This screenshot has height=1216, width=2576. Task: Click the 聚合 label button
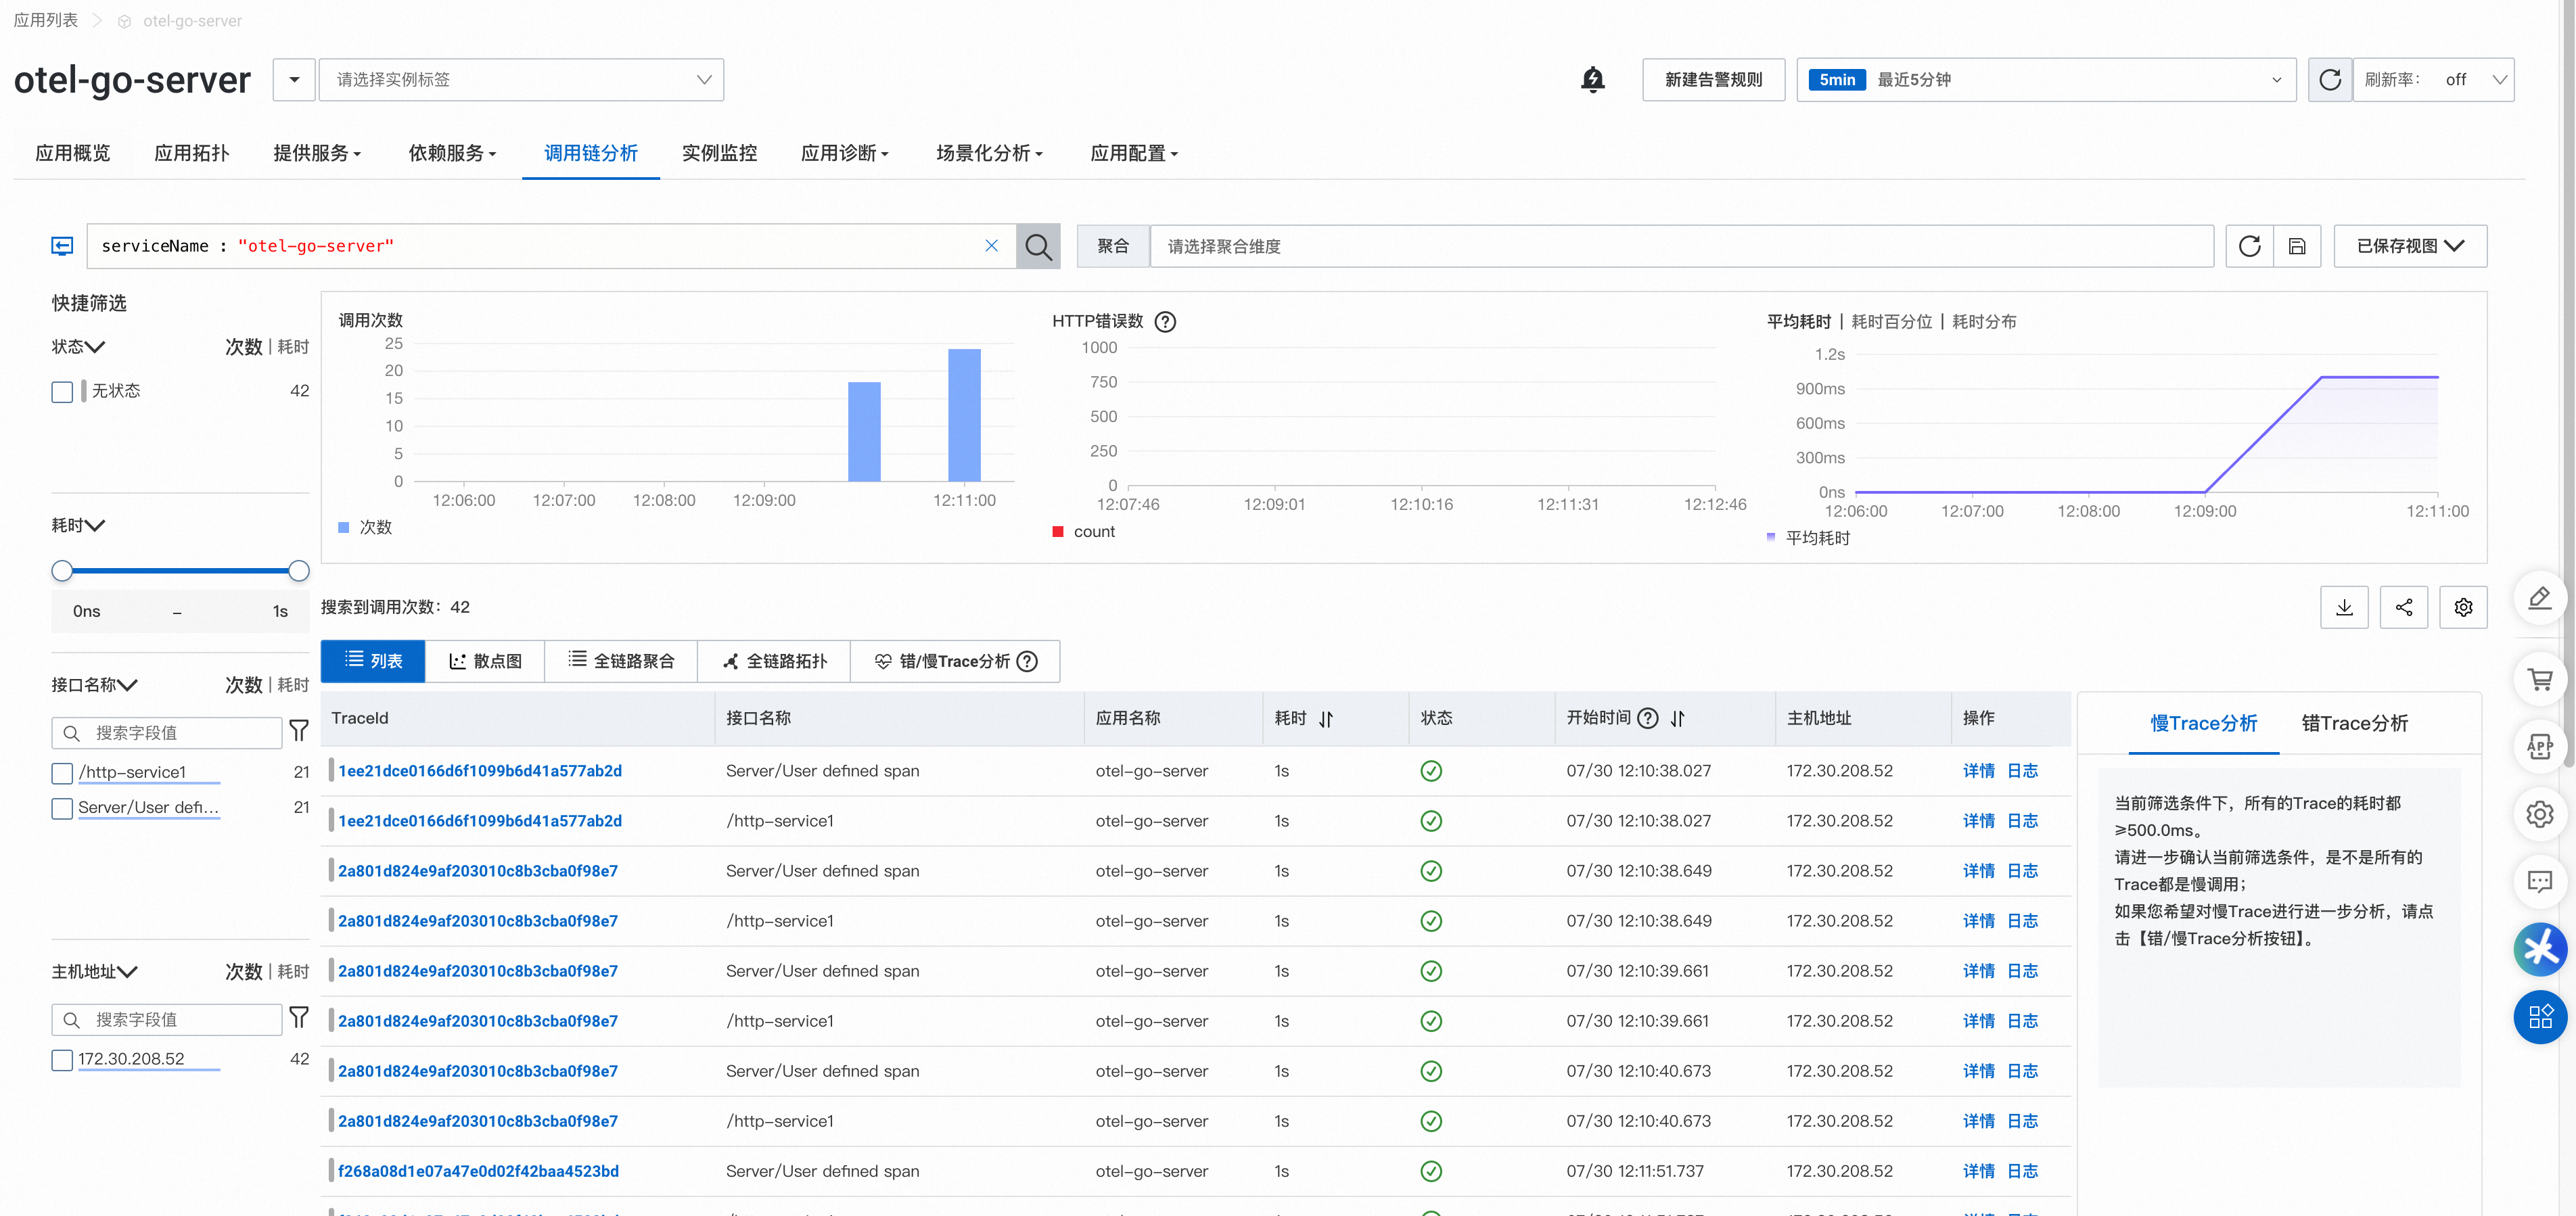click(x=1113, y=246)
